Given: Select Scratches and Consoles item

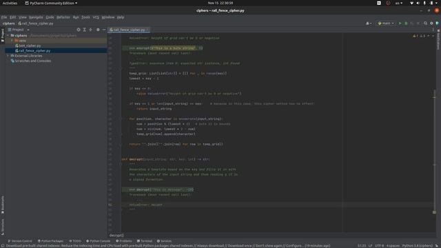Looking at the screenshot, I should point(30,61).
